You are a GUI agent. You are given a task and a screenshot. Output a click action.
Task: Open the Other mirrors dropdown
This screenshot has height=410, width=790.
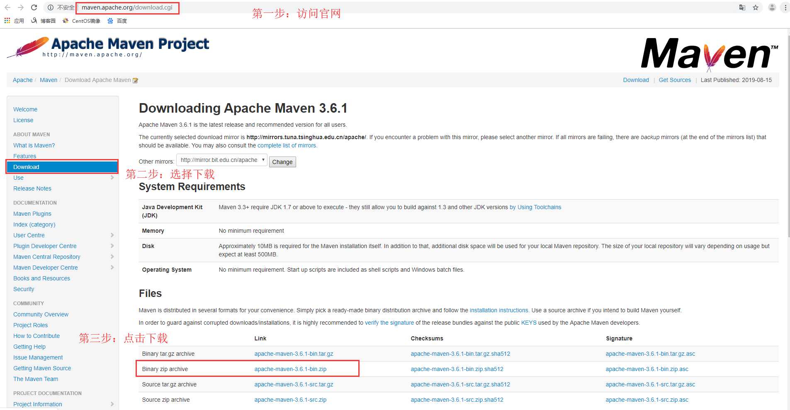[x=222, y=160]
